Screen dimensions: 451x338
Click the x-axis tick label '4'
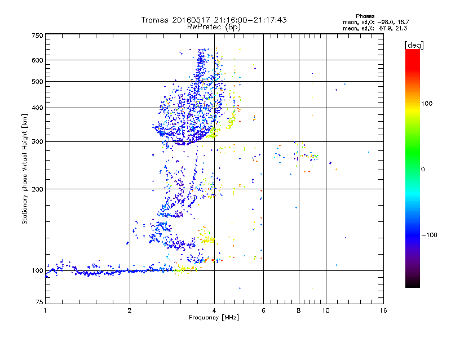pyautogui.click(x=214, y=310)
